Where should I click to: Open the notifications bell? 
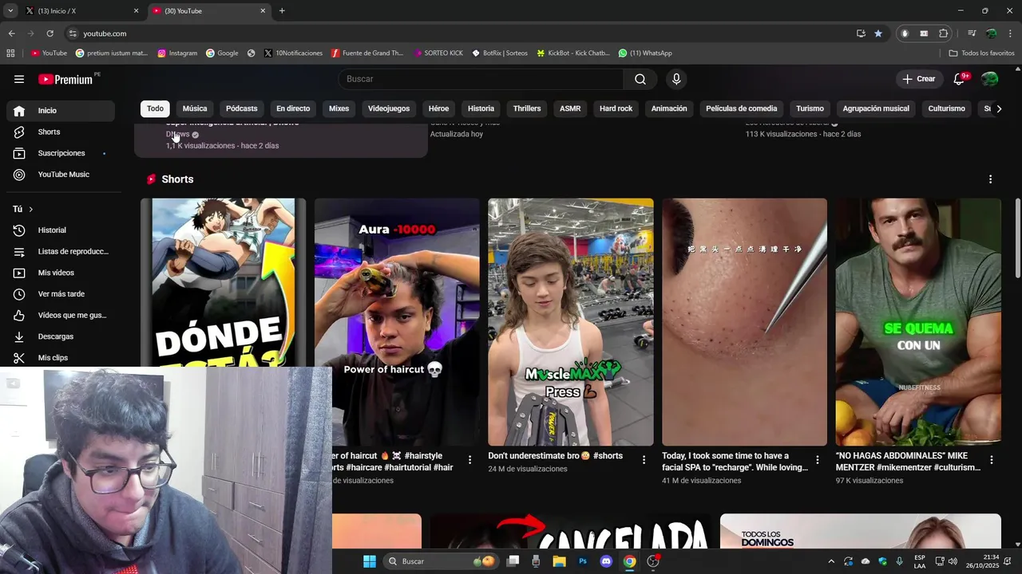(960, 79)
